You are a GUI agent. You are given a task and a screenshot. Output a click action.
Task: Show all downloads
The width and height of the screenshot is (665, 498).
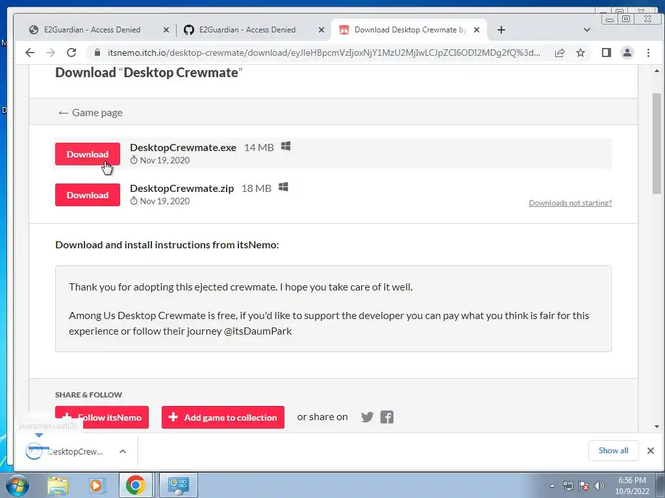[x=613, y=451]
